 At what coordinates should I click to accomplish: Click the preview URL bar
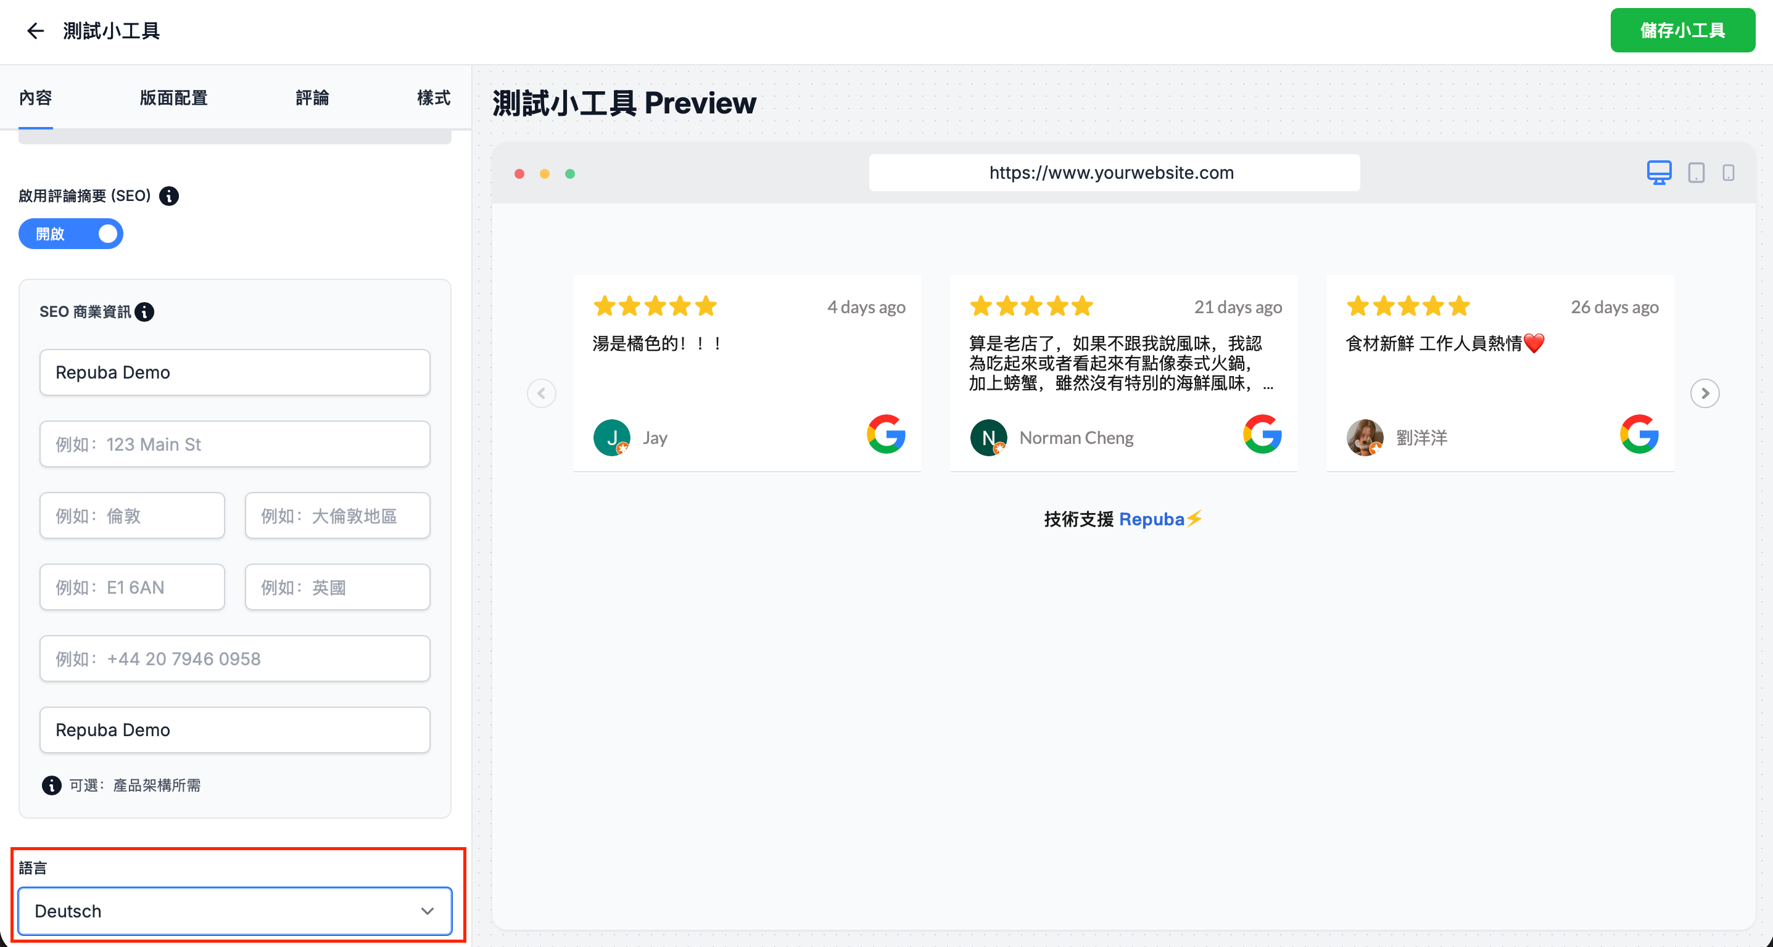(1114, 173)
